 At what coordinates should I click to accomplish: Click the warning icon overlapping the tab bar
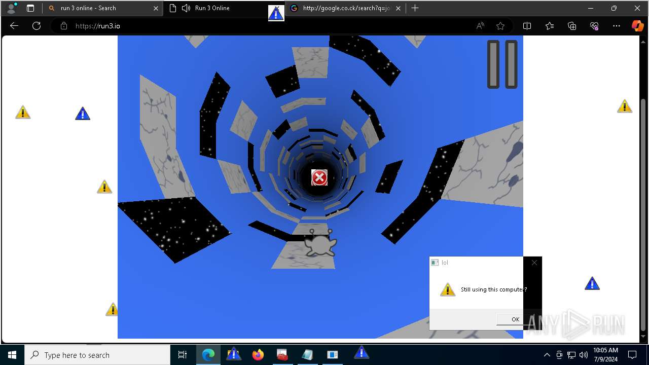276,13
